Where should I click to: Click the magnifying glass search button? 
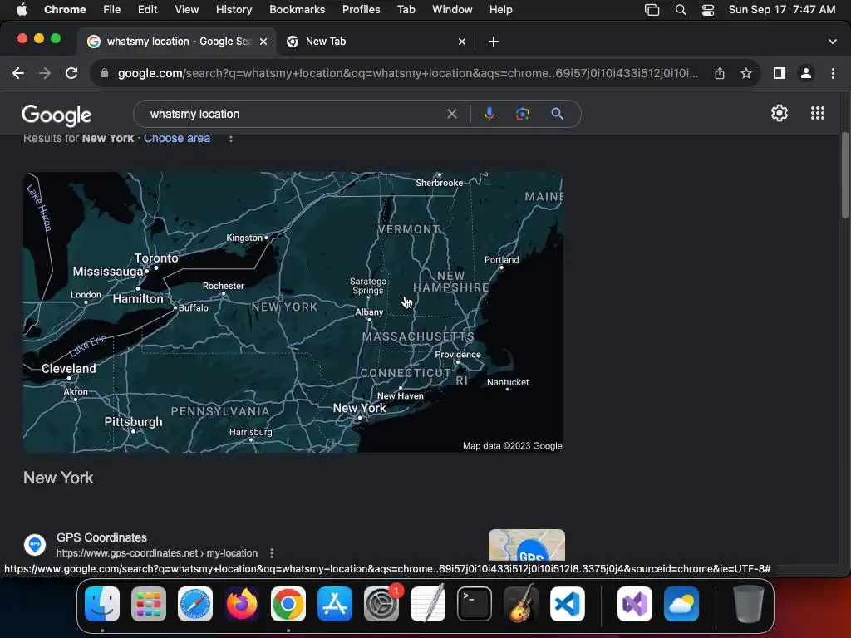click(x=557, y=114)
